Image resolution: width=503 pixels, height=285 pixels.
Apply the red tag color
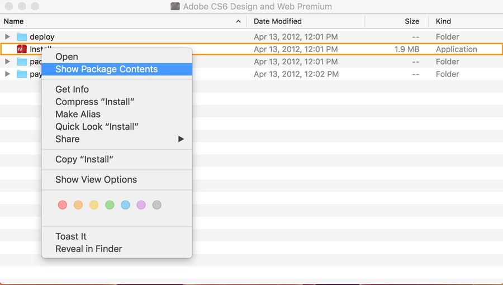click(63, 205)
